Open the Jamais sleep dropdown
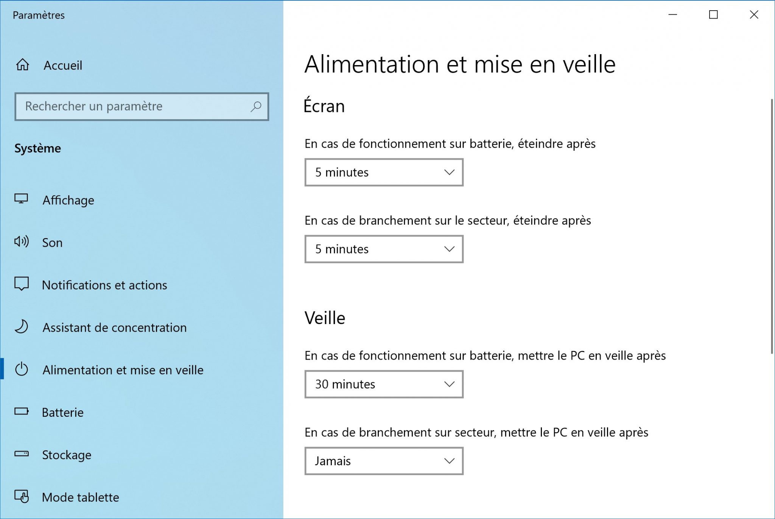The image size is (775, 519). tap(384, 461)
